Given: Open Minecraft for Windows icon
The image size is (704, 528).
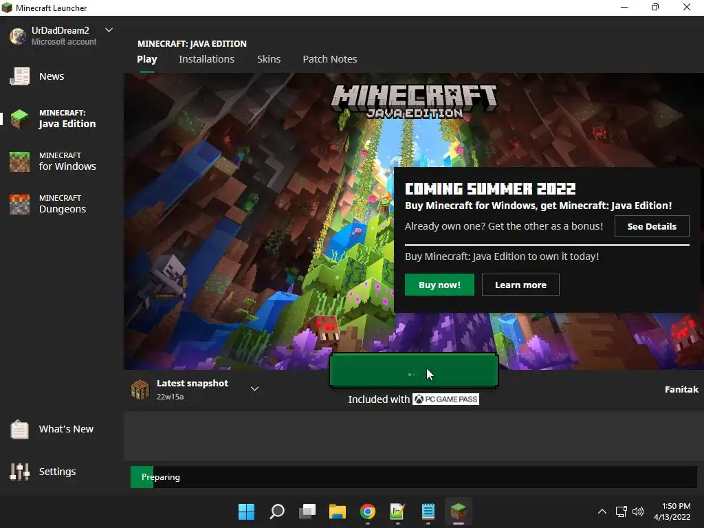Looking at the screenshot, I should [x=20, y=162].
